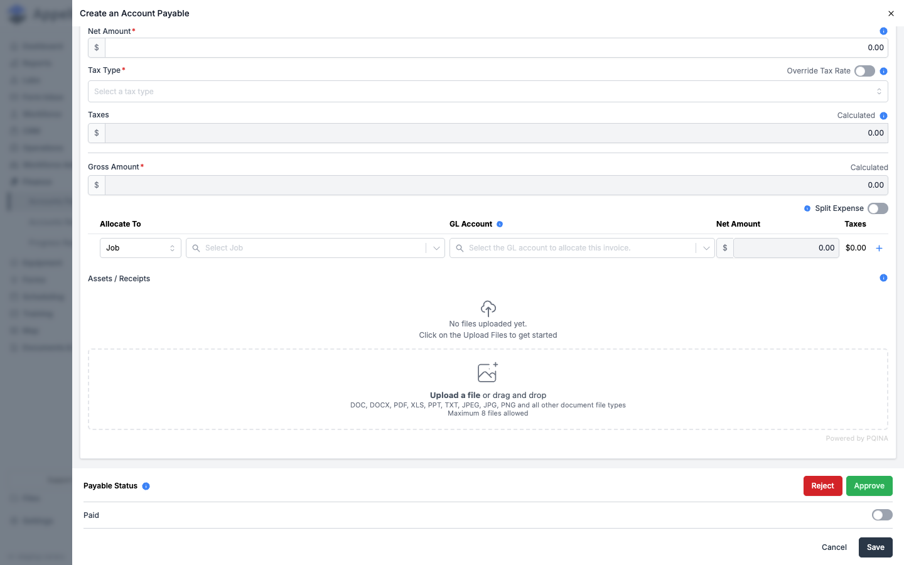Screen dimensions: 904x565
Task: Expand the Select Job dropdown chevron
Action: point(436,248)
